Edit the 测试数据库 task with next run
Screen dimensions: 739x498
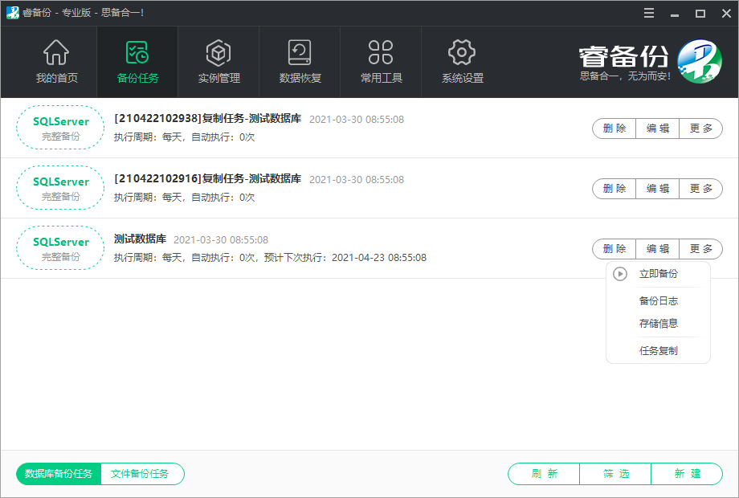(x=657, y=249)
